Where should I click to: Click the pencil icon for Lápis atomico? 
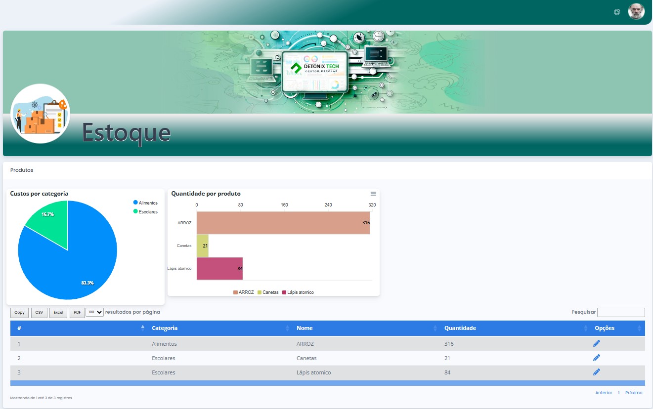597,372
